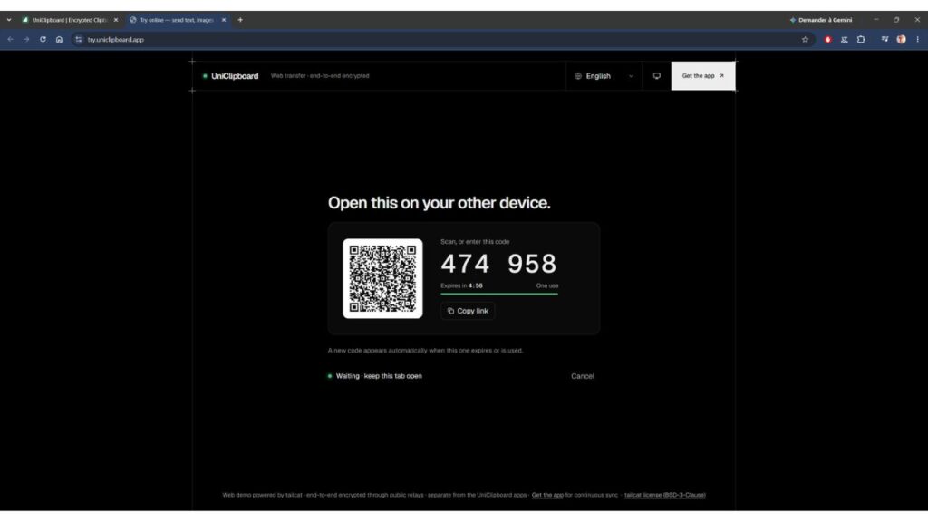
Task: Open the browser profile avatar
Action: (x=902, y=40)
